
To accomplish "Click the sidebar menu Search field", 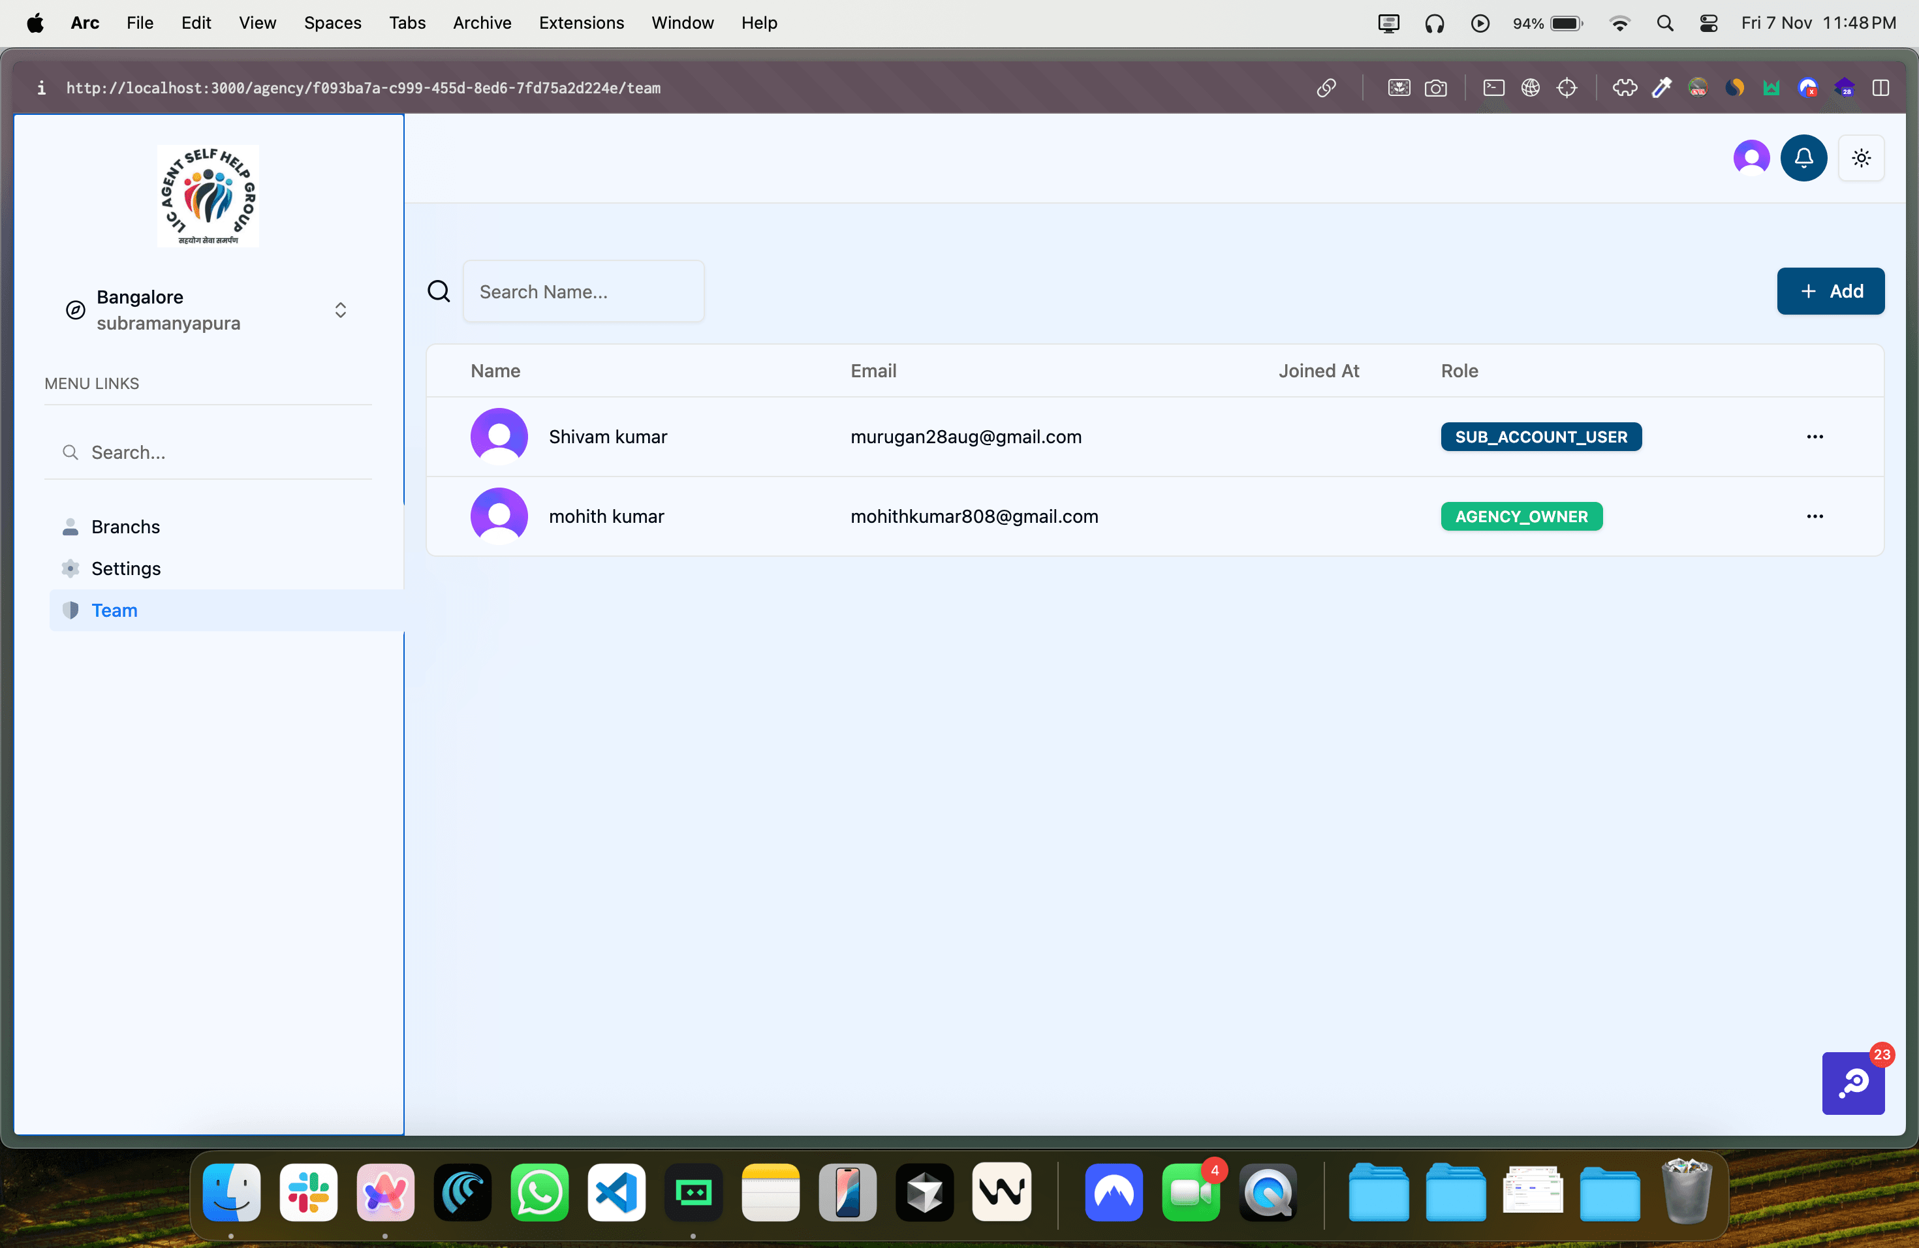I will coord(210,452).
